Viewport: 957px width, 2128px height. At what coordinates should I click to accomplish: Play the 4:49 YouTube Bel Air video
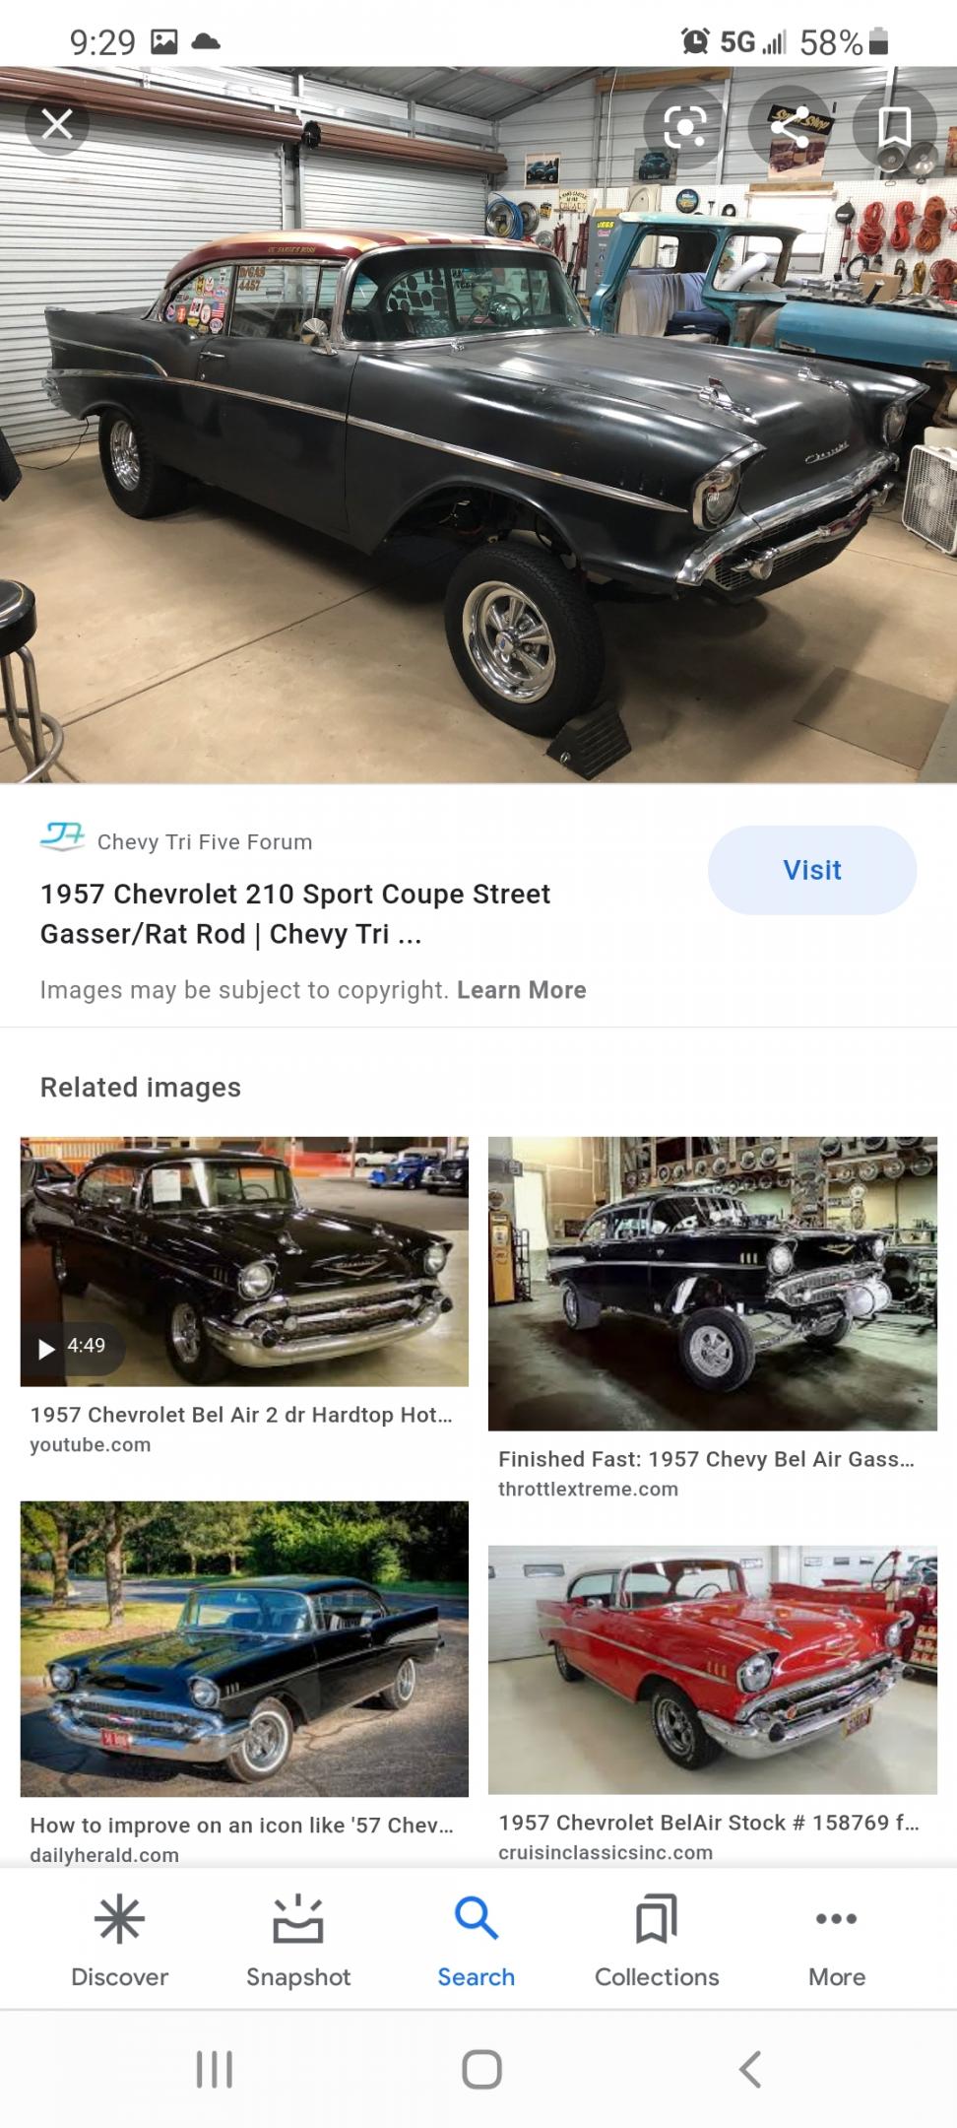[244, 1261]
